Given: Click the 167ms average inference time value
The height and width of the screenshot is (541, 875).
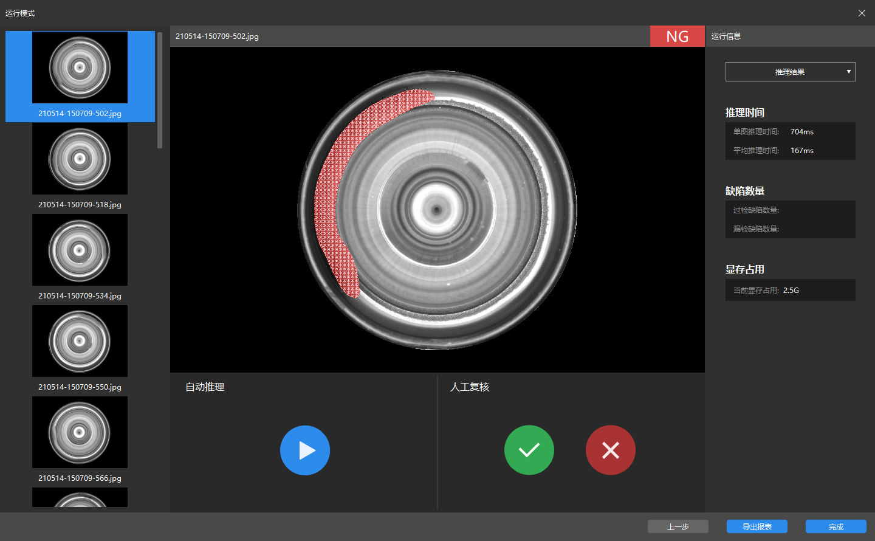Looking at the screenshot, I should [802, 151].
